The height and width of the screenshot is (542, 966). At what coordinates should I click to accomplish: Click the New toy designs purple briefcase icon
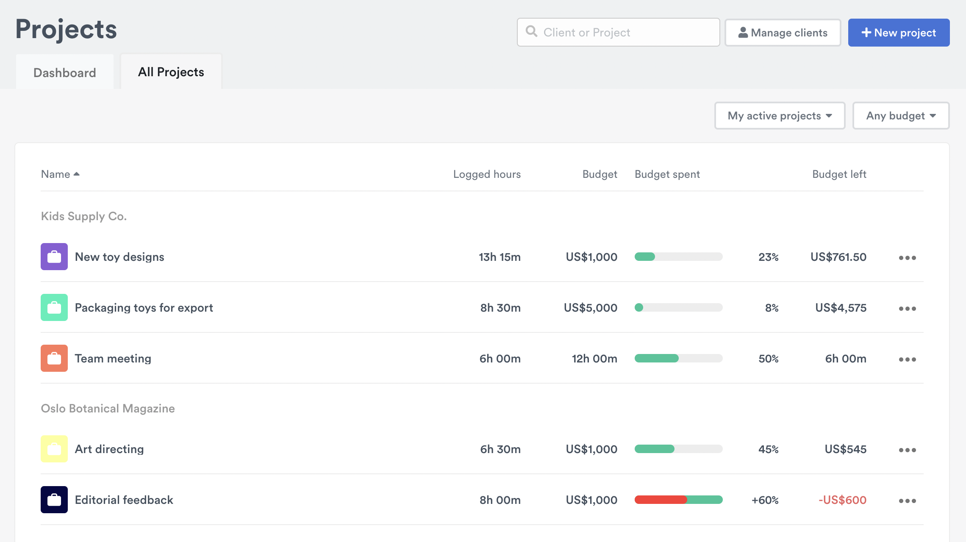(x=54, y=257)
